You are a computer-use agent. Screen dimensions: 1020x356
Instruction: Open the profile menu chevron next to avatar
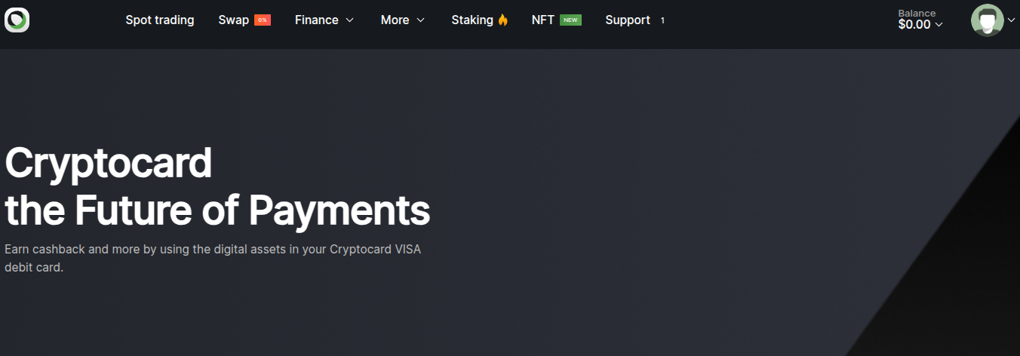click(1012, 20)
